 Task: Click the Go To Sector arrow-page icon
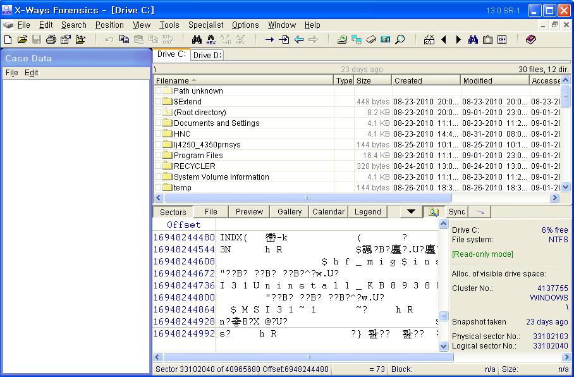(284, 40)
